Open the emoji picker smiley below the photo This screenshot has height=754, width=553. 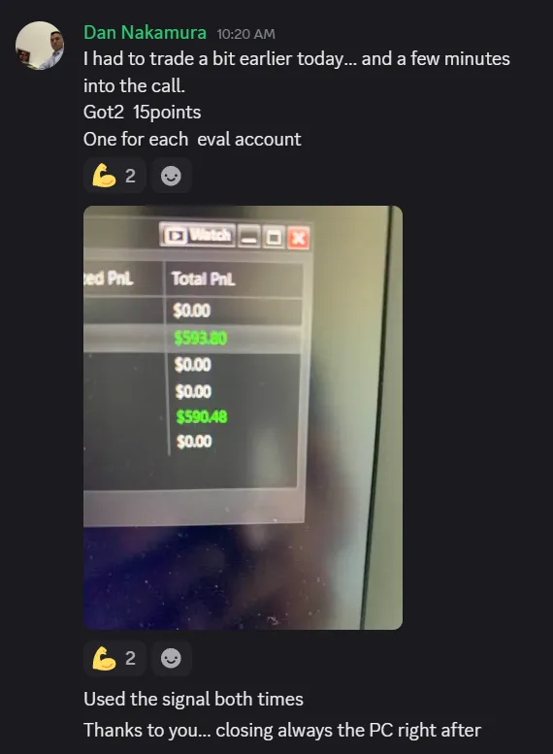(x=171, y=658)
